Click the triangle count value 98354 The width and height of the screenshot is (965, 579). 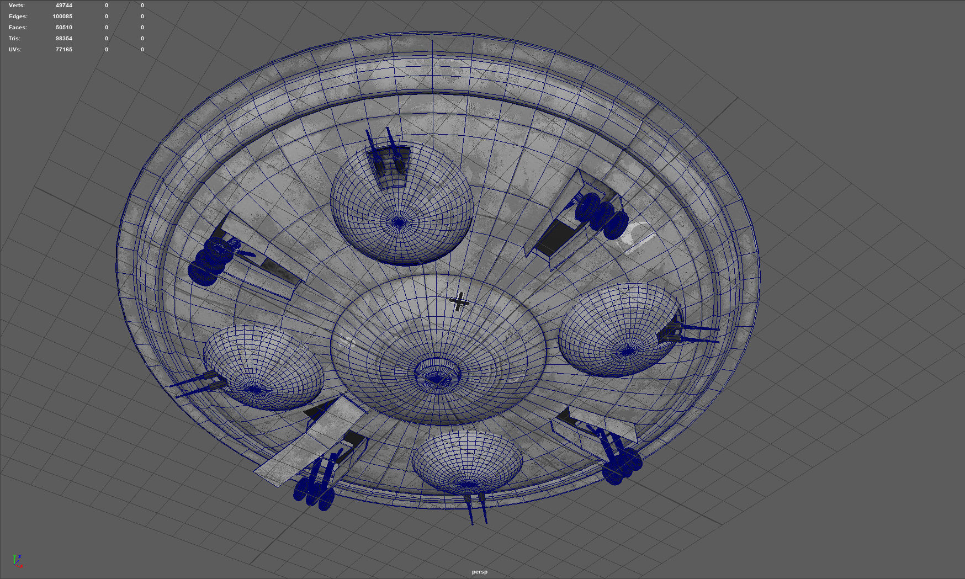64,39
